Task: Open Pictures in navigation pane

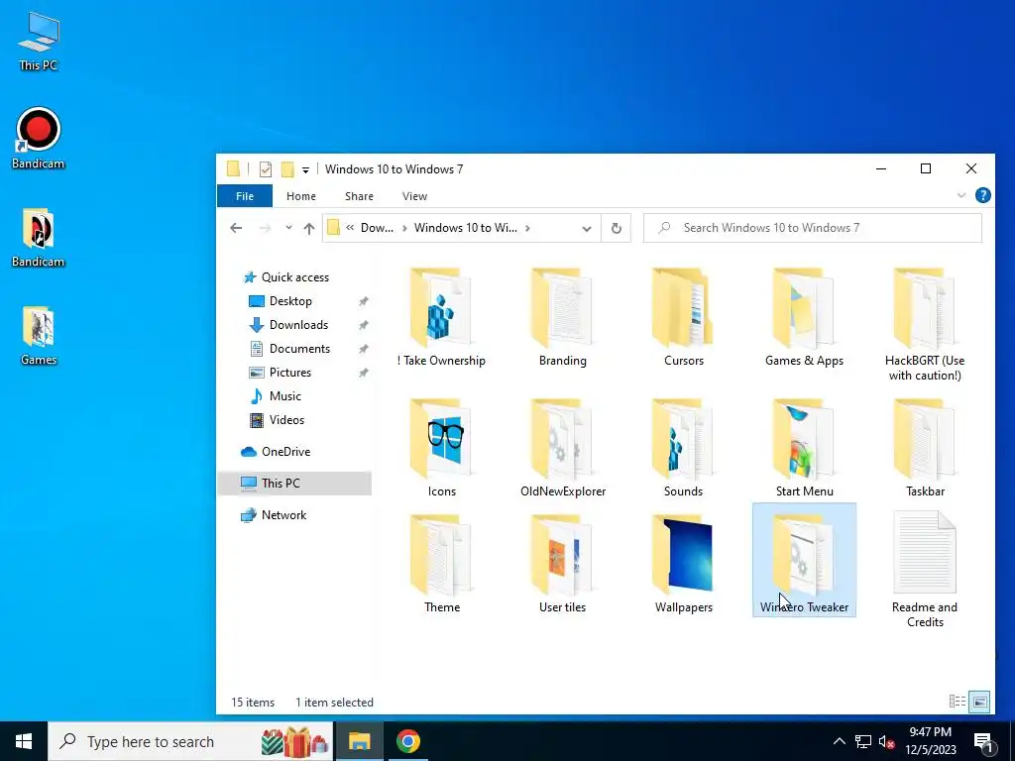Action: click(x=290, y=373)
